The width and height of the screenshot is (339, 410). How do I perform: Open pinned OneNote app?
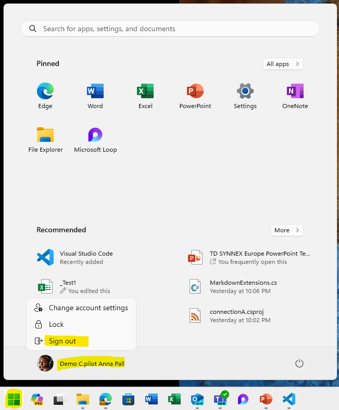[x=295, y=96]
